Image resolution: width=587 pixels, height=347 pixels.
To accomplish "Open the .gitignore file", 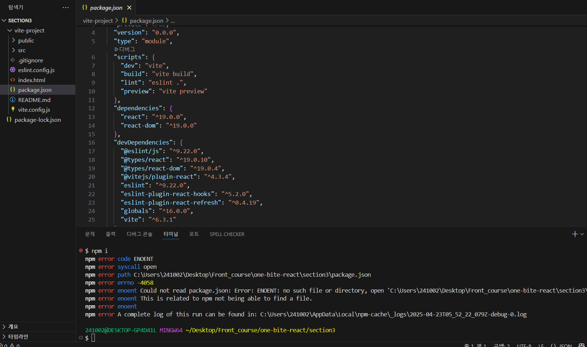I will tap(31, 61).
